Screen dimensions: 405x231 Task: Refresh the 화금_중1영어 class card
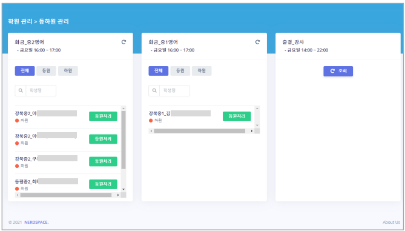coord(257,42)
